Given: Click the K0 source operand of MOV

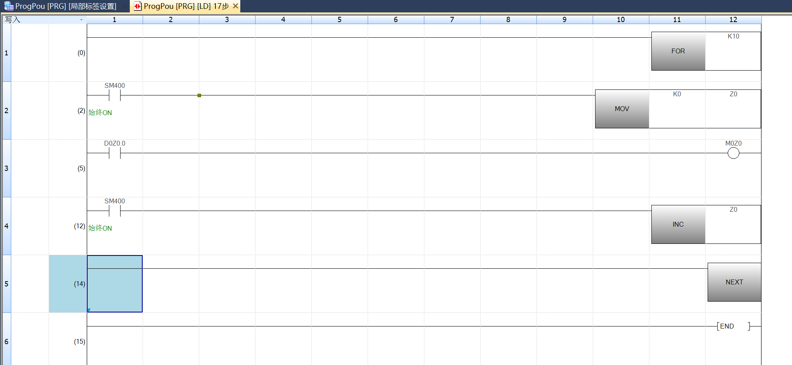Looking at the screenshot, I should pos(677,94).
